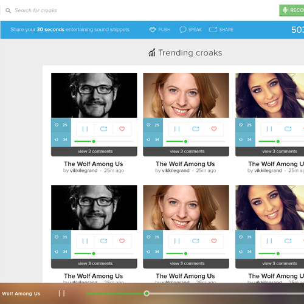Open the bottom-row dark-haired woman's photo thumbnail

tap(270, 207)
